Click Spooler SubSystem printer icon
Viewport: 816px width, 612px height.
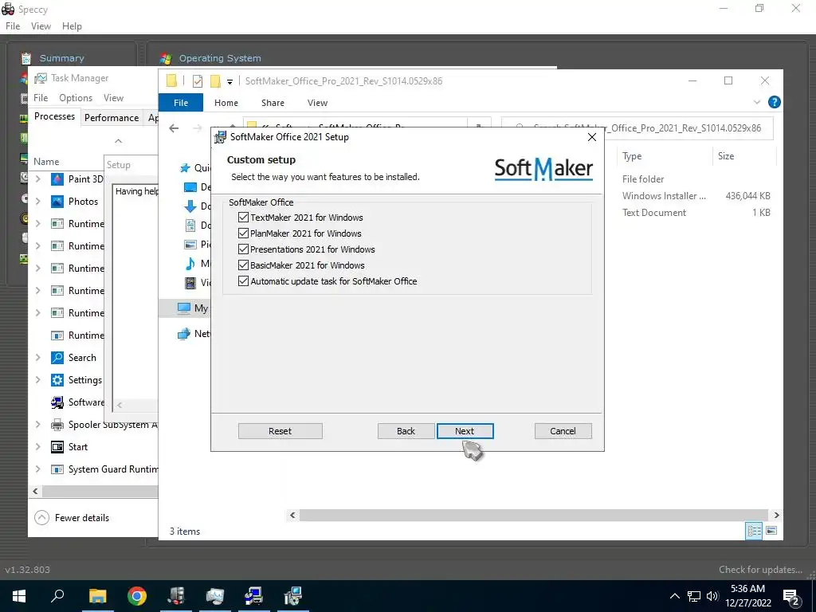pyautogui.click(x=57, y=425)
